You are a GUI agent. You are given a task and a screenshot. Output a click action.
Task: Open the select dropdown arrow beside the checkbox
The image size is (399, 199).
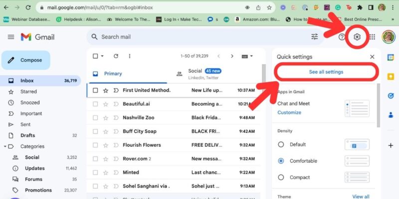coord(102,56)
